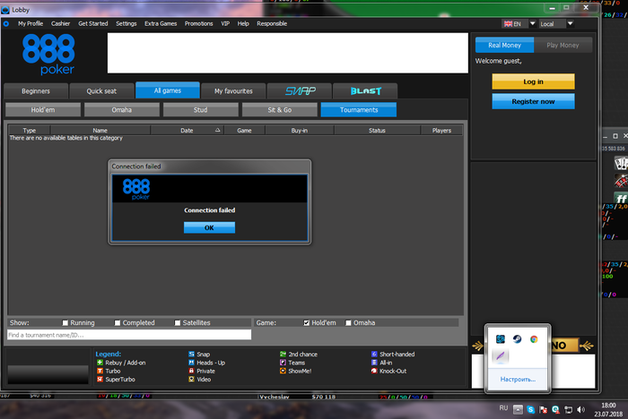Screen dimensions: 628x419
Task: Uncheck the Hold'em game checkbox
Action: pyautogui.click(x=307, y=322)
